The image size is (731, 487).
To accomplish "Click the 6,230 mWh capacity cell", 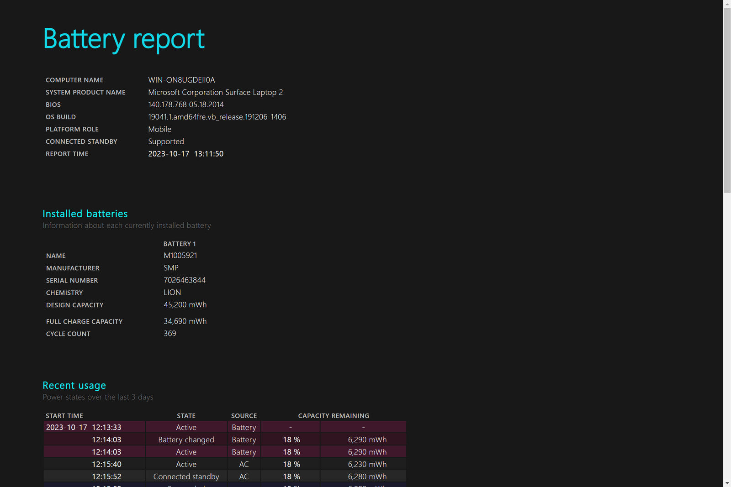I will pyautogui.click(x=367, y=464).
